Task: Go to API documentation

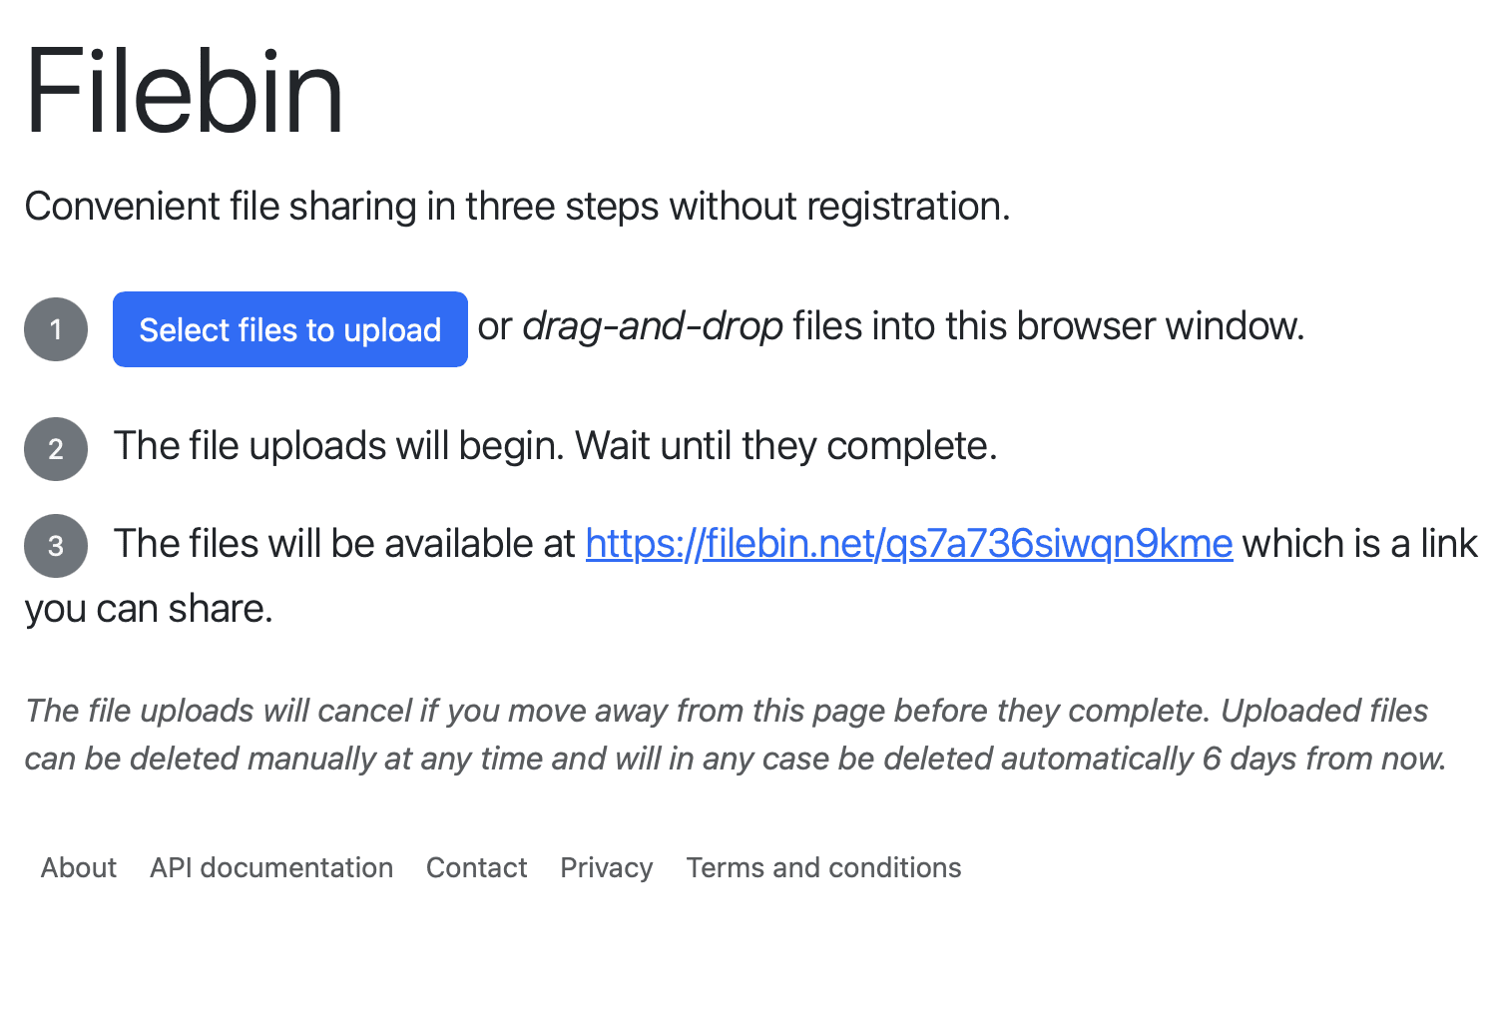Action: point(271,867)
